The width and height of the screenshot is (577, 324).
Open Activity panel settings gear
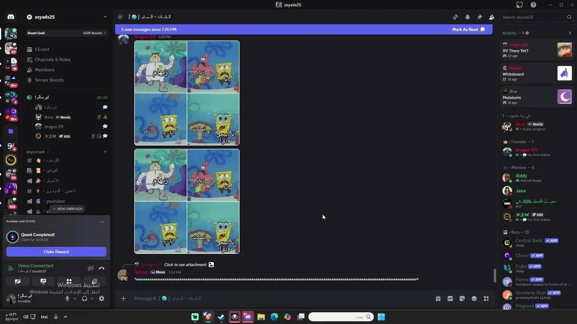click(x=527, y=33)
